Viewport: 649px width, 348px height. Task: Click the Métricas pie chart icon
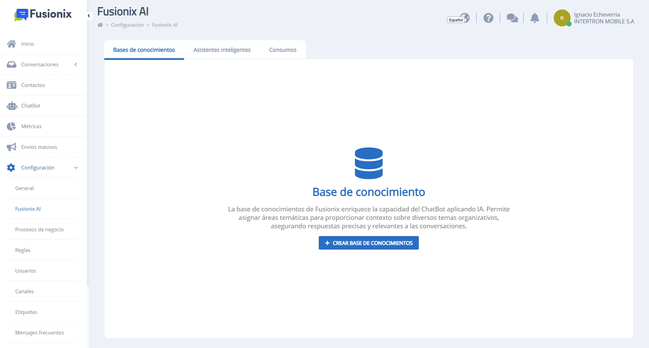tap(11, 126)
